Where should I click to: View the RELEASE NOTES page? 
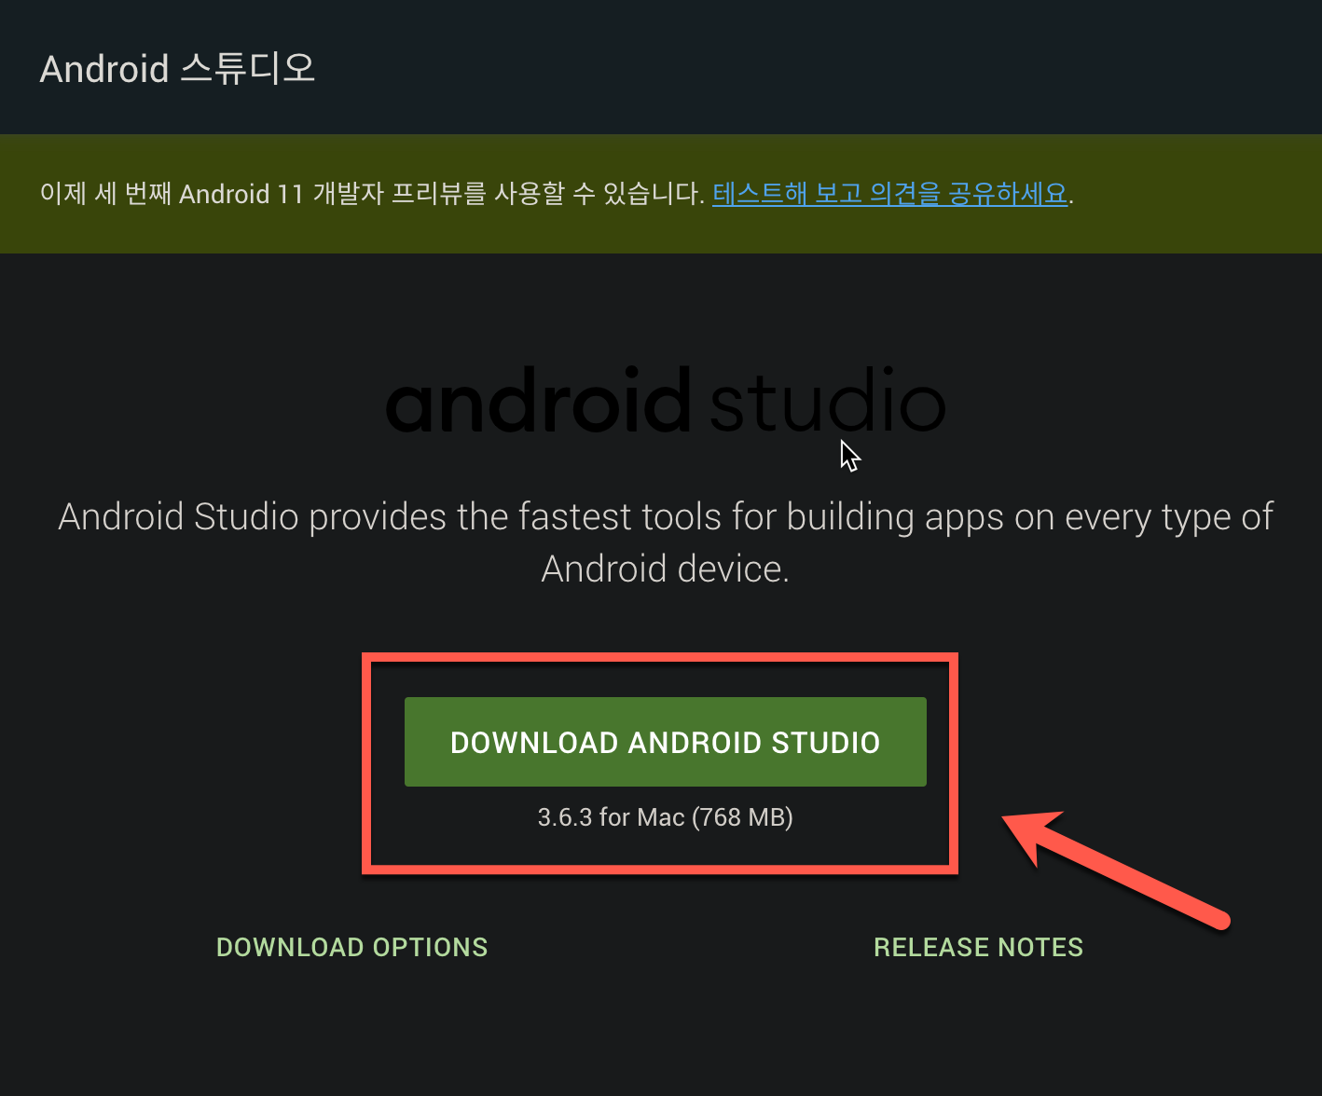[977, 947]
